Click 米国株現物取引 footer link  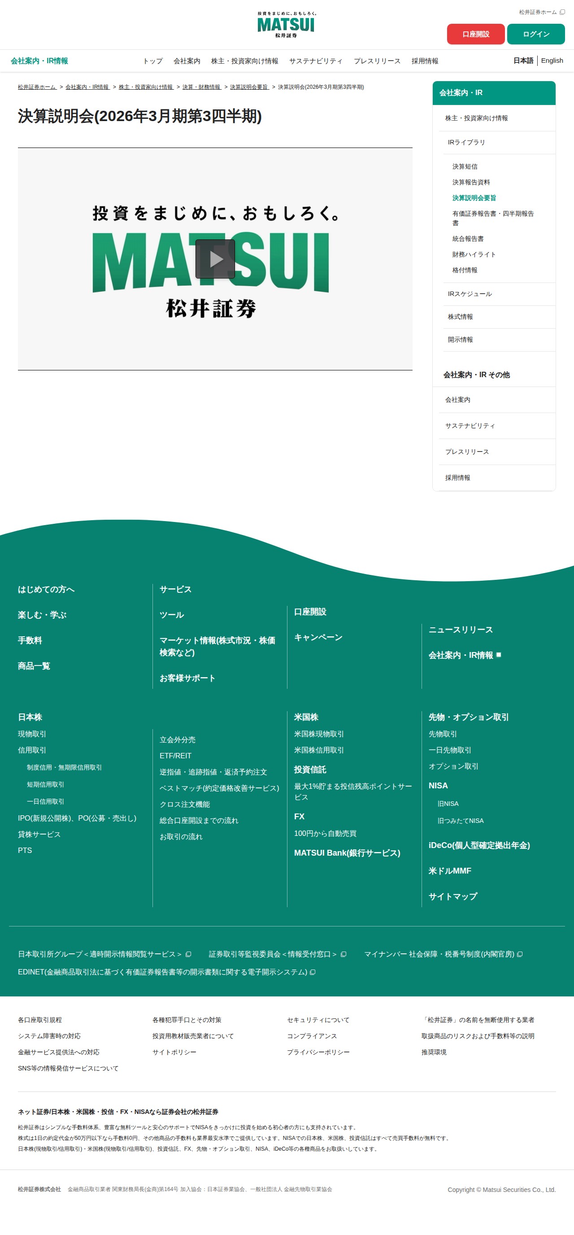[x=319, y=734]
